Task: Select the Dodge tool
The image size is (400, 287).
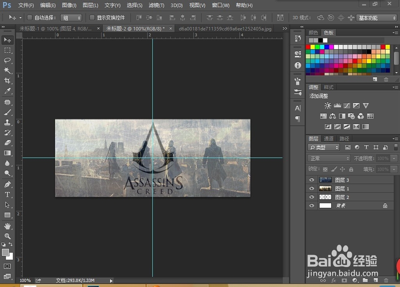Action: [7, 173]
